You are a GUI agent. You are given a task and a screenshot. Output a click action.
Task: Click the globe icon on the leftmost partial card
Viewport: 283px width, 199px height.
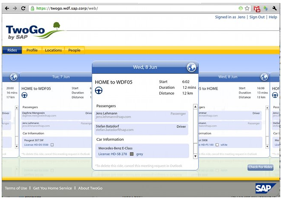click(14, 77)
